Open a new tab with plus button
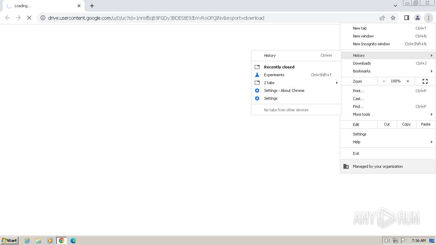The image size is (436, 245). click(92, 6)
